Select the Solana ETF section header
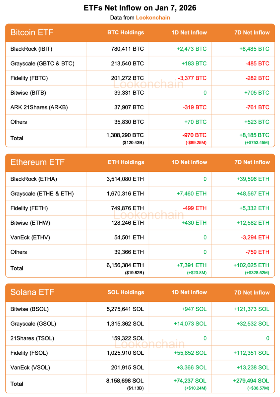 click(x=32, y=292)
